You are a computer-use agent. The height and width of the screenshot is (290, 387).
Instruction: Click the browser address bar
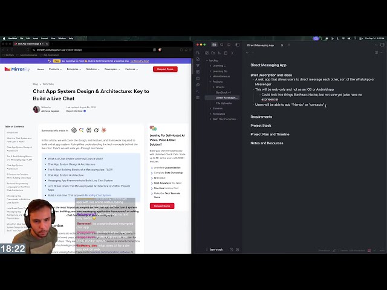(x=94, y=50)
